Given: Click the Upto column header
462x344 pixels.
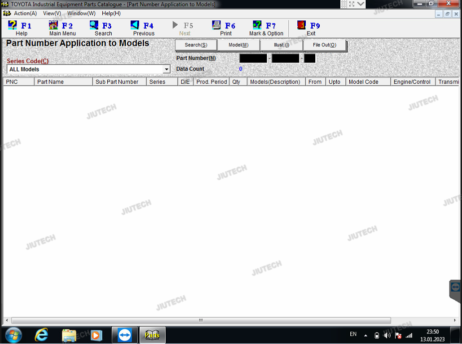Looking at the screenshot, I should [336, 82].
